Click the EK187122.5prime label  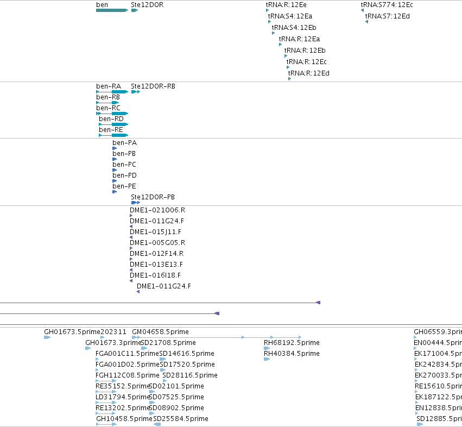click(x=439, y=397)
